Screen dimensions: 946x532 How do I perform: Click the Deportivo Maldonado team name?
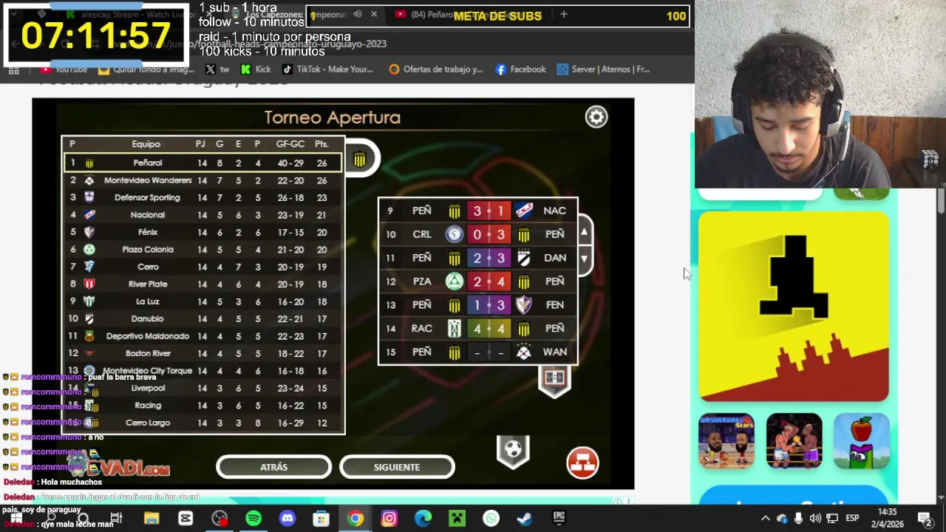pos(148,336)
